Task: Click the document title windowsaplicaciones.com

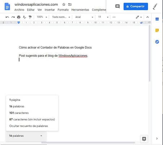Action: tap(36, 4)
